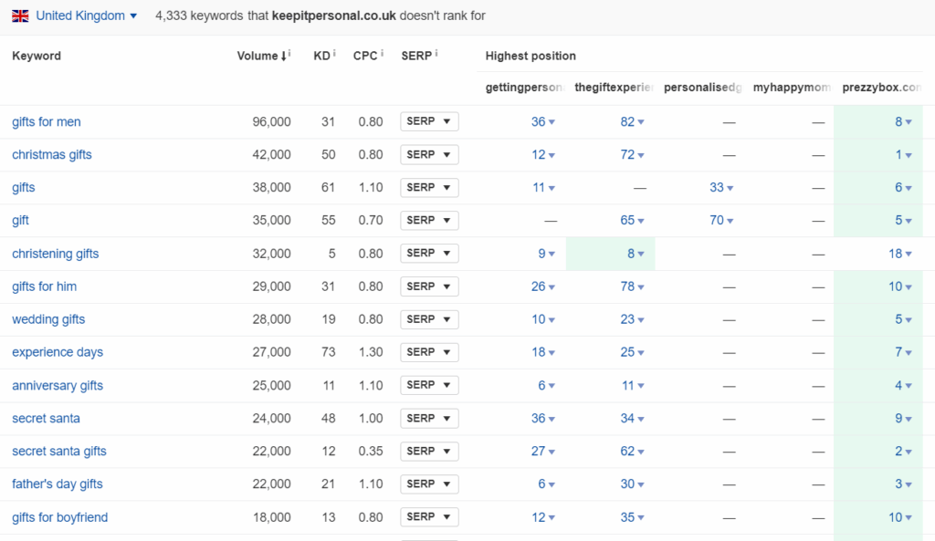Expand personalisedgifts position 70 for 'gift'
This screenshot has width=935, height=541.
click(x=721, y=221)
